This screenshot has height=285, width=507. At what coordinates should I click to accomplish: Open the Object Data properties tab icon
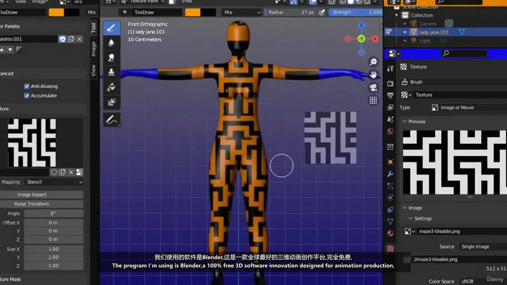click(390, 221)
